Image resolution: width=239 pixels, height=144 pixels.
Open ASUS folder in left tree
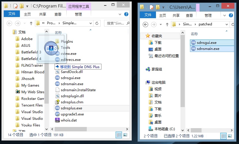click(x=23, y=46)
